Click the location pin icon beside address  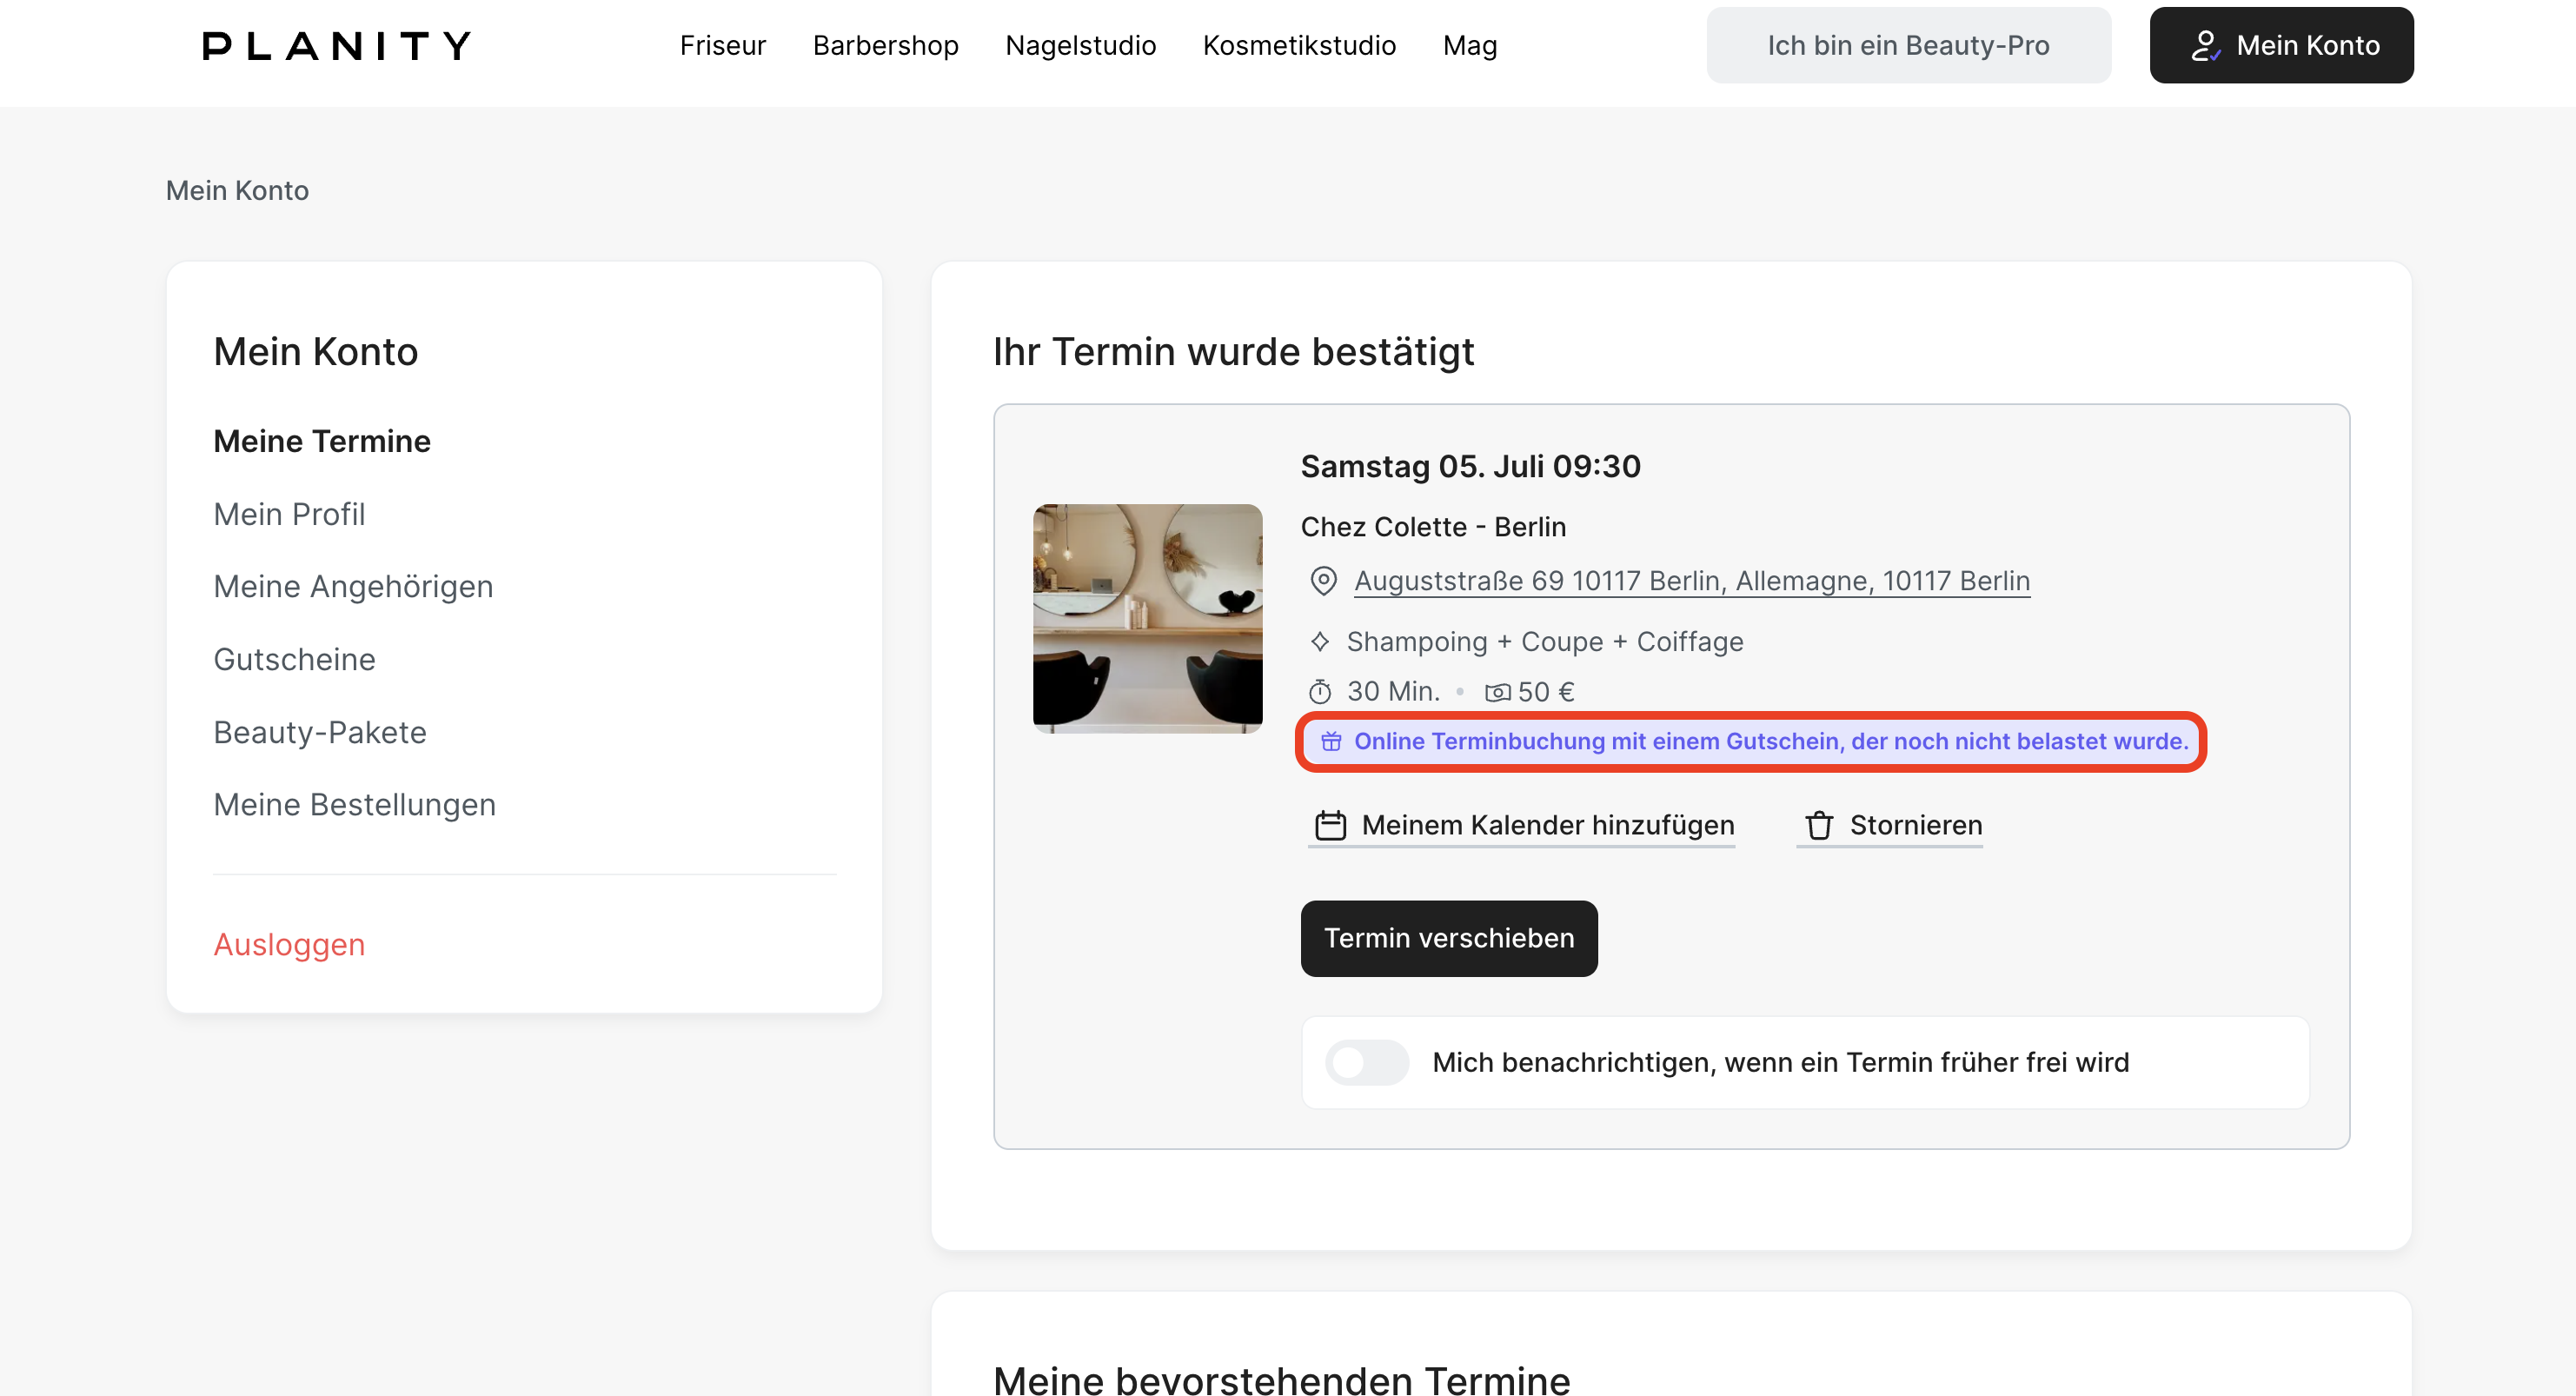click(1323, 581)
